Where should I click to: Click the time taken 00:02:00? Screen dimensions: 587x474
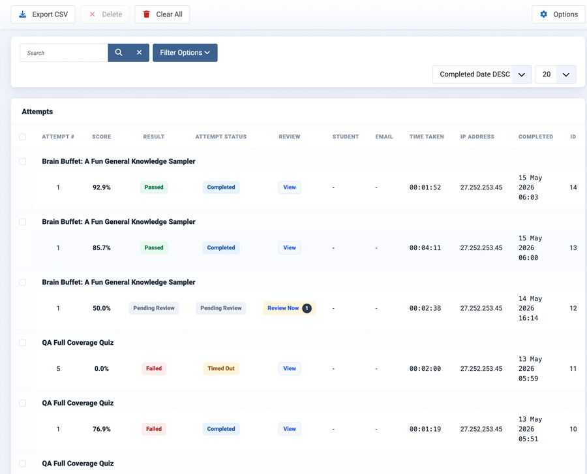click(x=425, y=369)
